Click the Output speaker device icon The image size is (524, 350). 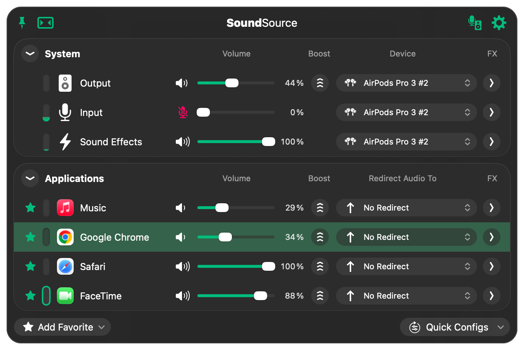coord(65,83)
